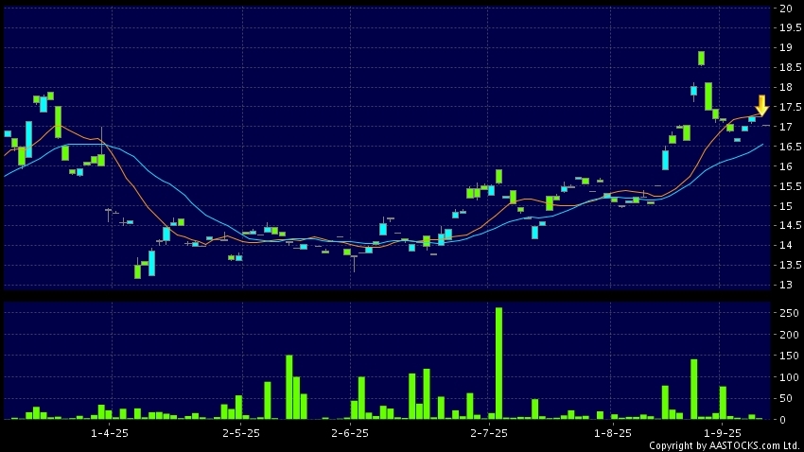This screenshot has width=804, height=452.
Task: Click the 100 volume axis label
Action: tap(789, 377)
